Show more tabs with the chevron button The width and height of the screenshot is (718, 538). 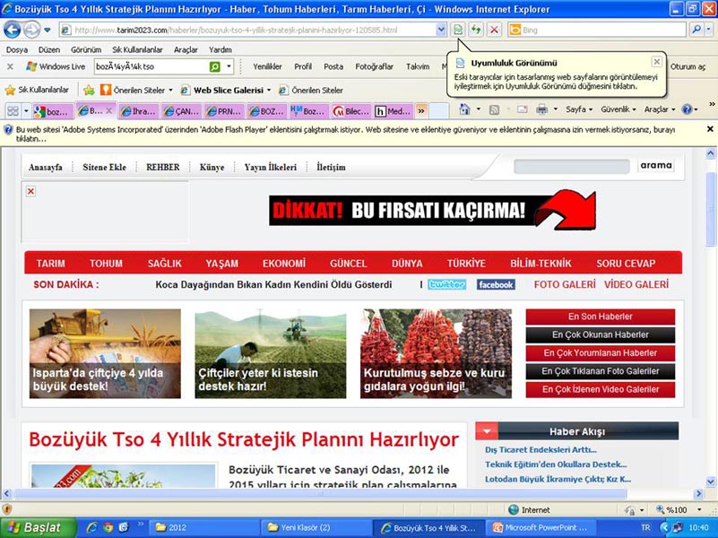pyautogui.click(x=421, y=111)
